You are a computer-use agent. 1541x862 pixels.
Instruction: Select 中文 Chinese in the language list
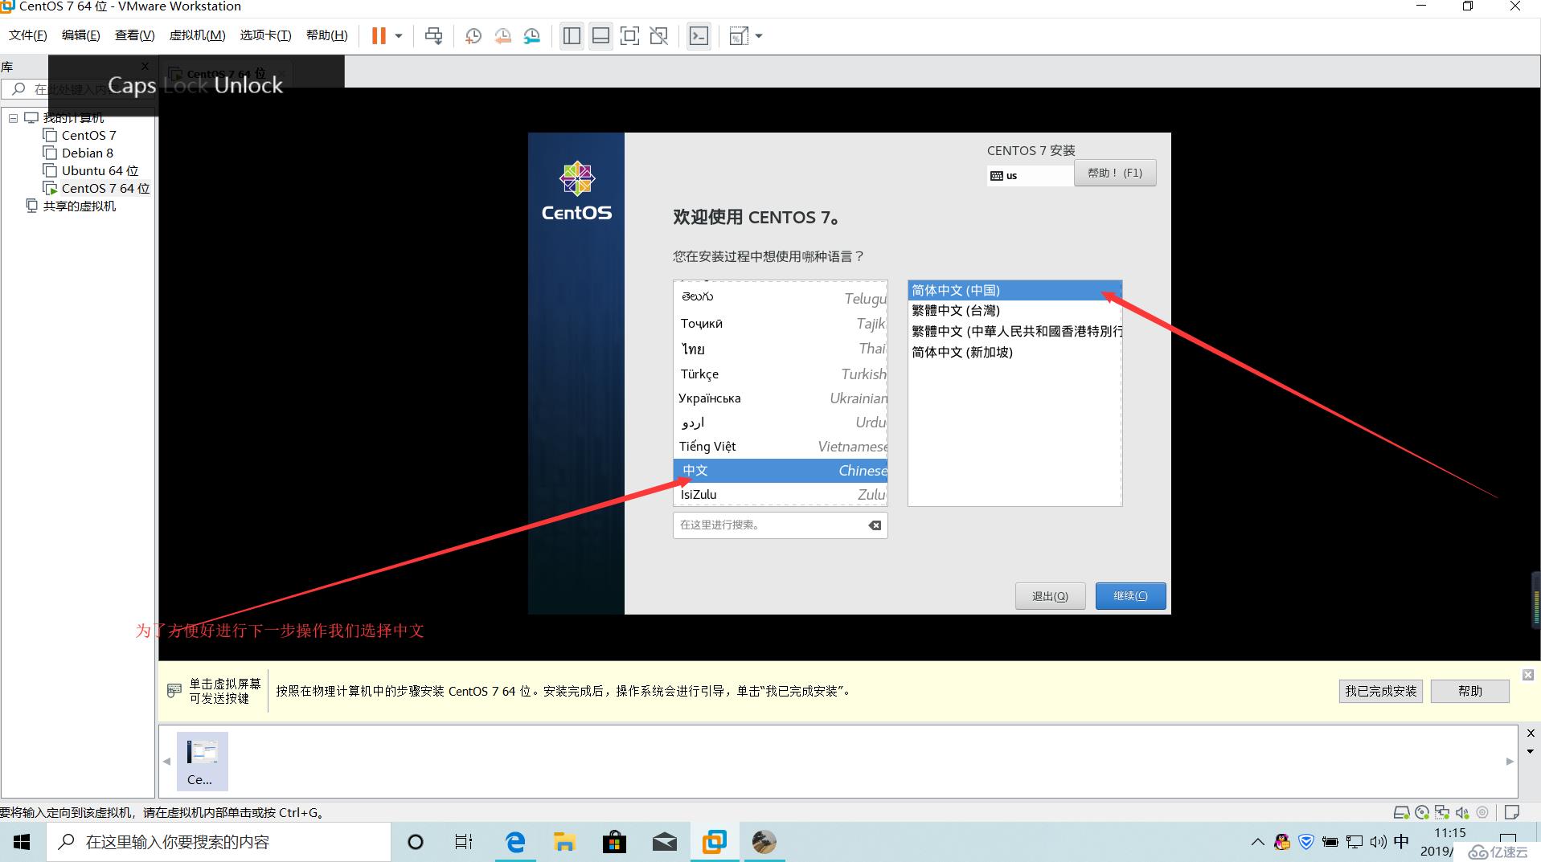point(780,470)
